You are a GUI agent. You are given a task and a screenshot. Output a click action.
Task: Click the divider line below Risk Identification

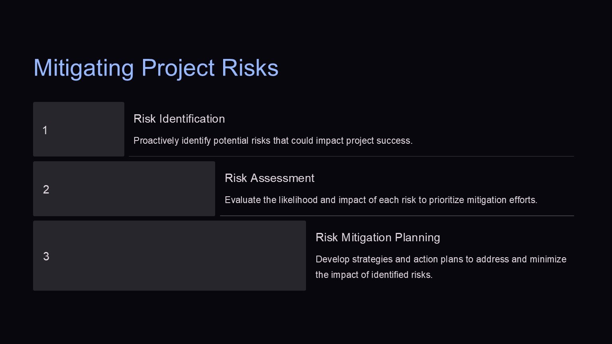pyautogui.click(x=351, y=156)
